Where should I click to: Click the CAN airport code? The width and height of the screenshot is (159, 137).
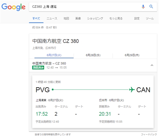point(143,90)
